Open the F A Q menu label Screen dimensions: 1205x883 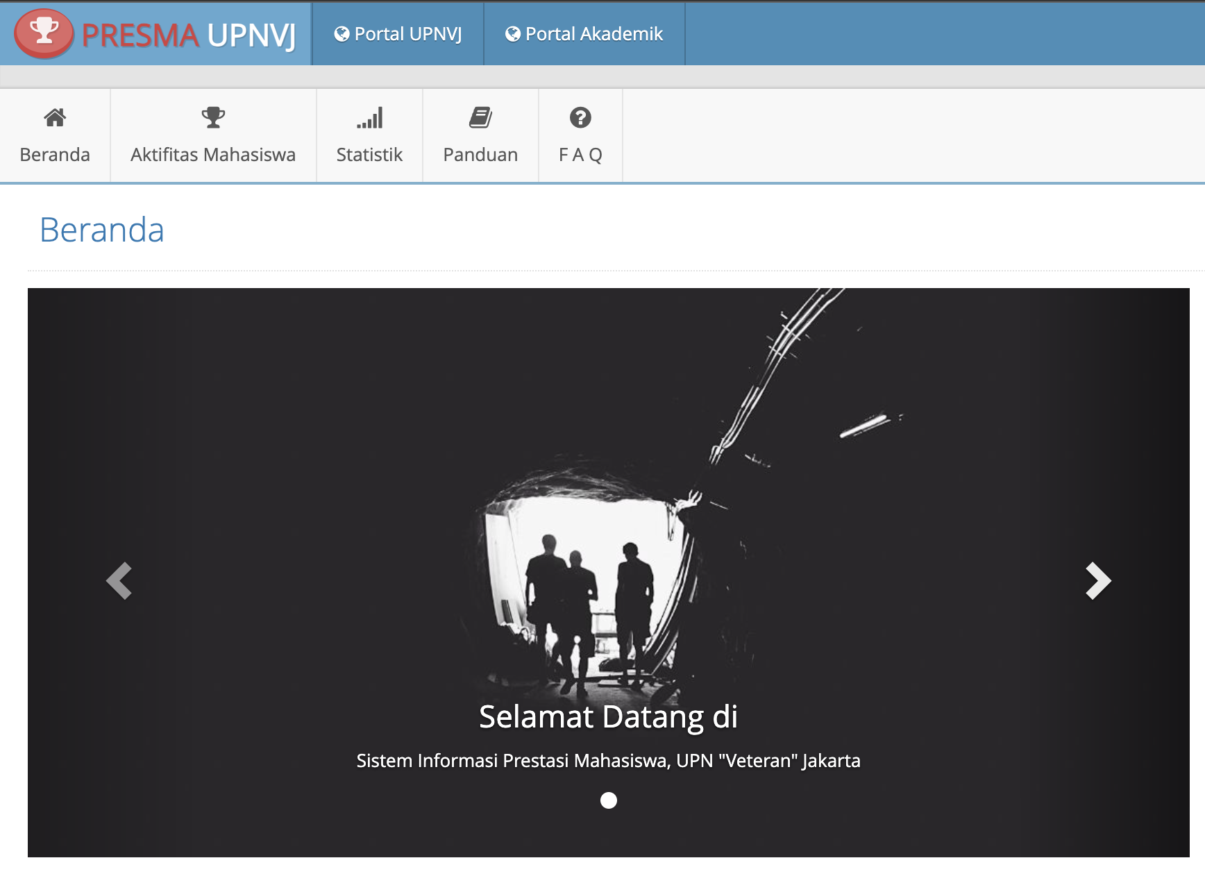580,154
